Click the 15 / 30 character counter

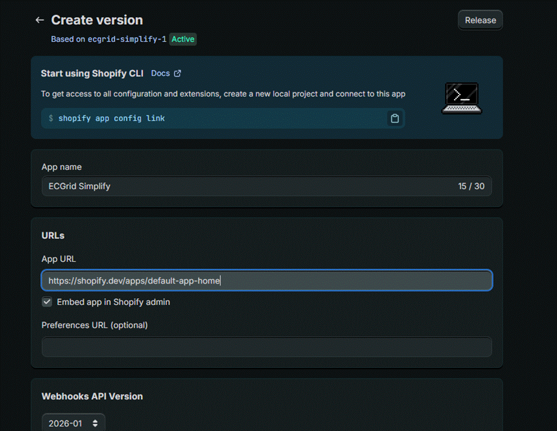pyautogui.click(x=471, y=186)
